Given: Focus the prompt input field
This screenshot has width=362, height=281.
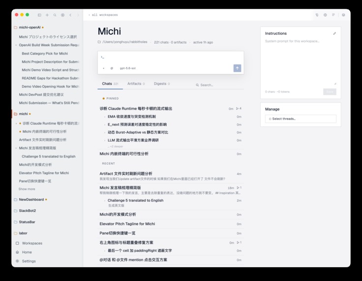Looking at the screenshot, I should 171,57.
